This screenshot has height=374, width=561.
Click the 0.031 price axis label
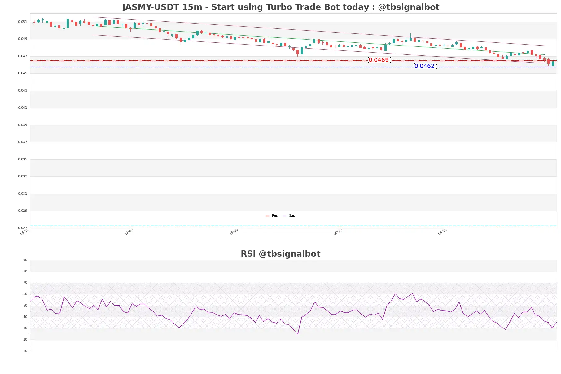click(22, 194)
